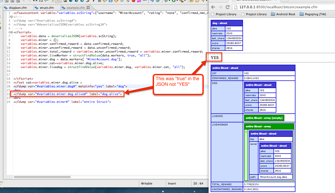Place cursor on 'variables.miner = {};' line
This screenshot has width=335, height=193.
click(x=40, y=40)
